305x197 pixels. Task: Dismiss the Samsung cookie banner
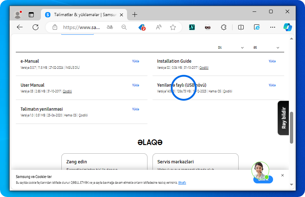point(282,176)
